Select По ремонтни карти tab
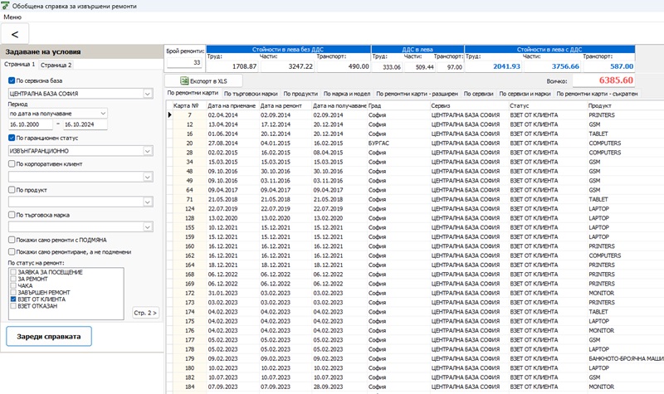This screenshot has height=394, width=664. 193,93
